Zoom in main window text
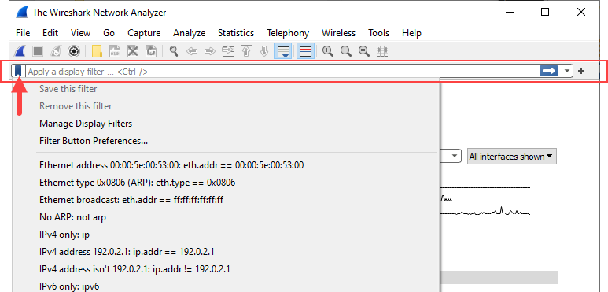This screenshot has height=292, width=608. [x=328, y=51]
